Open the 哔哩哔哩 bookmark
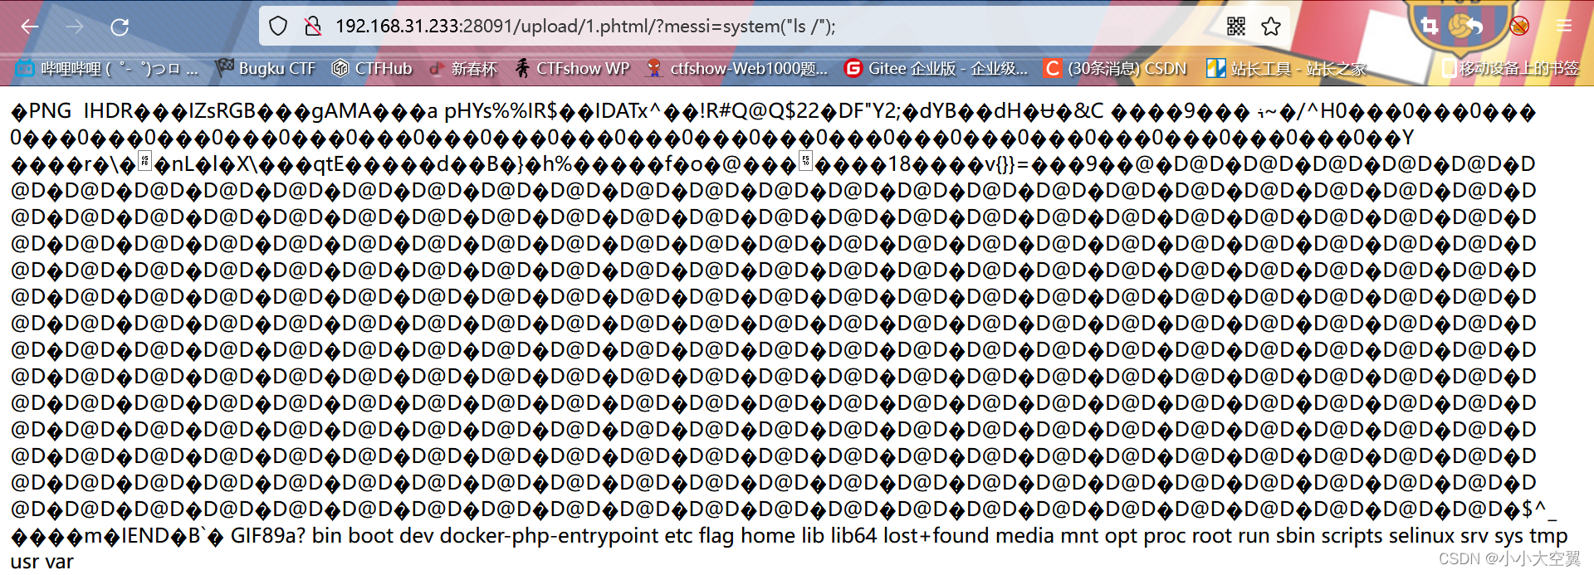 coord(108,69)
